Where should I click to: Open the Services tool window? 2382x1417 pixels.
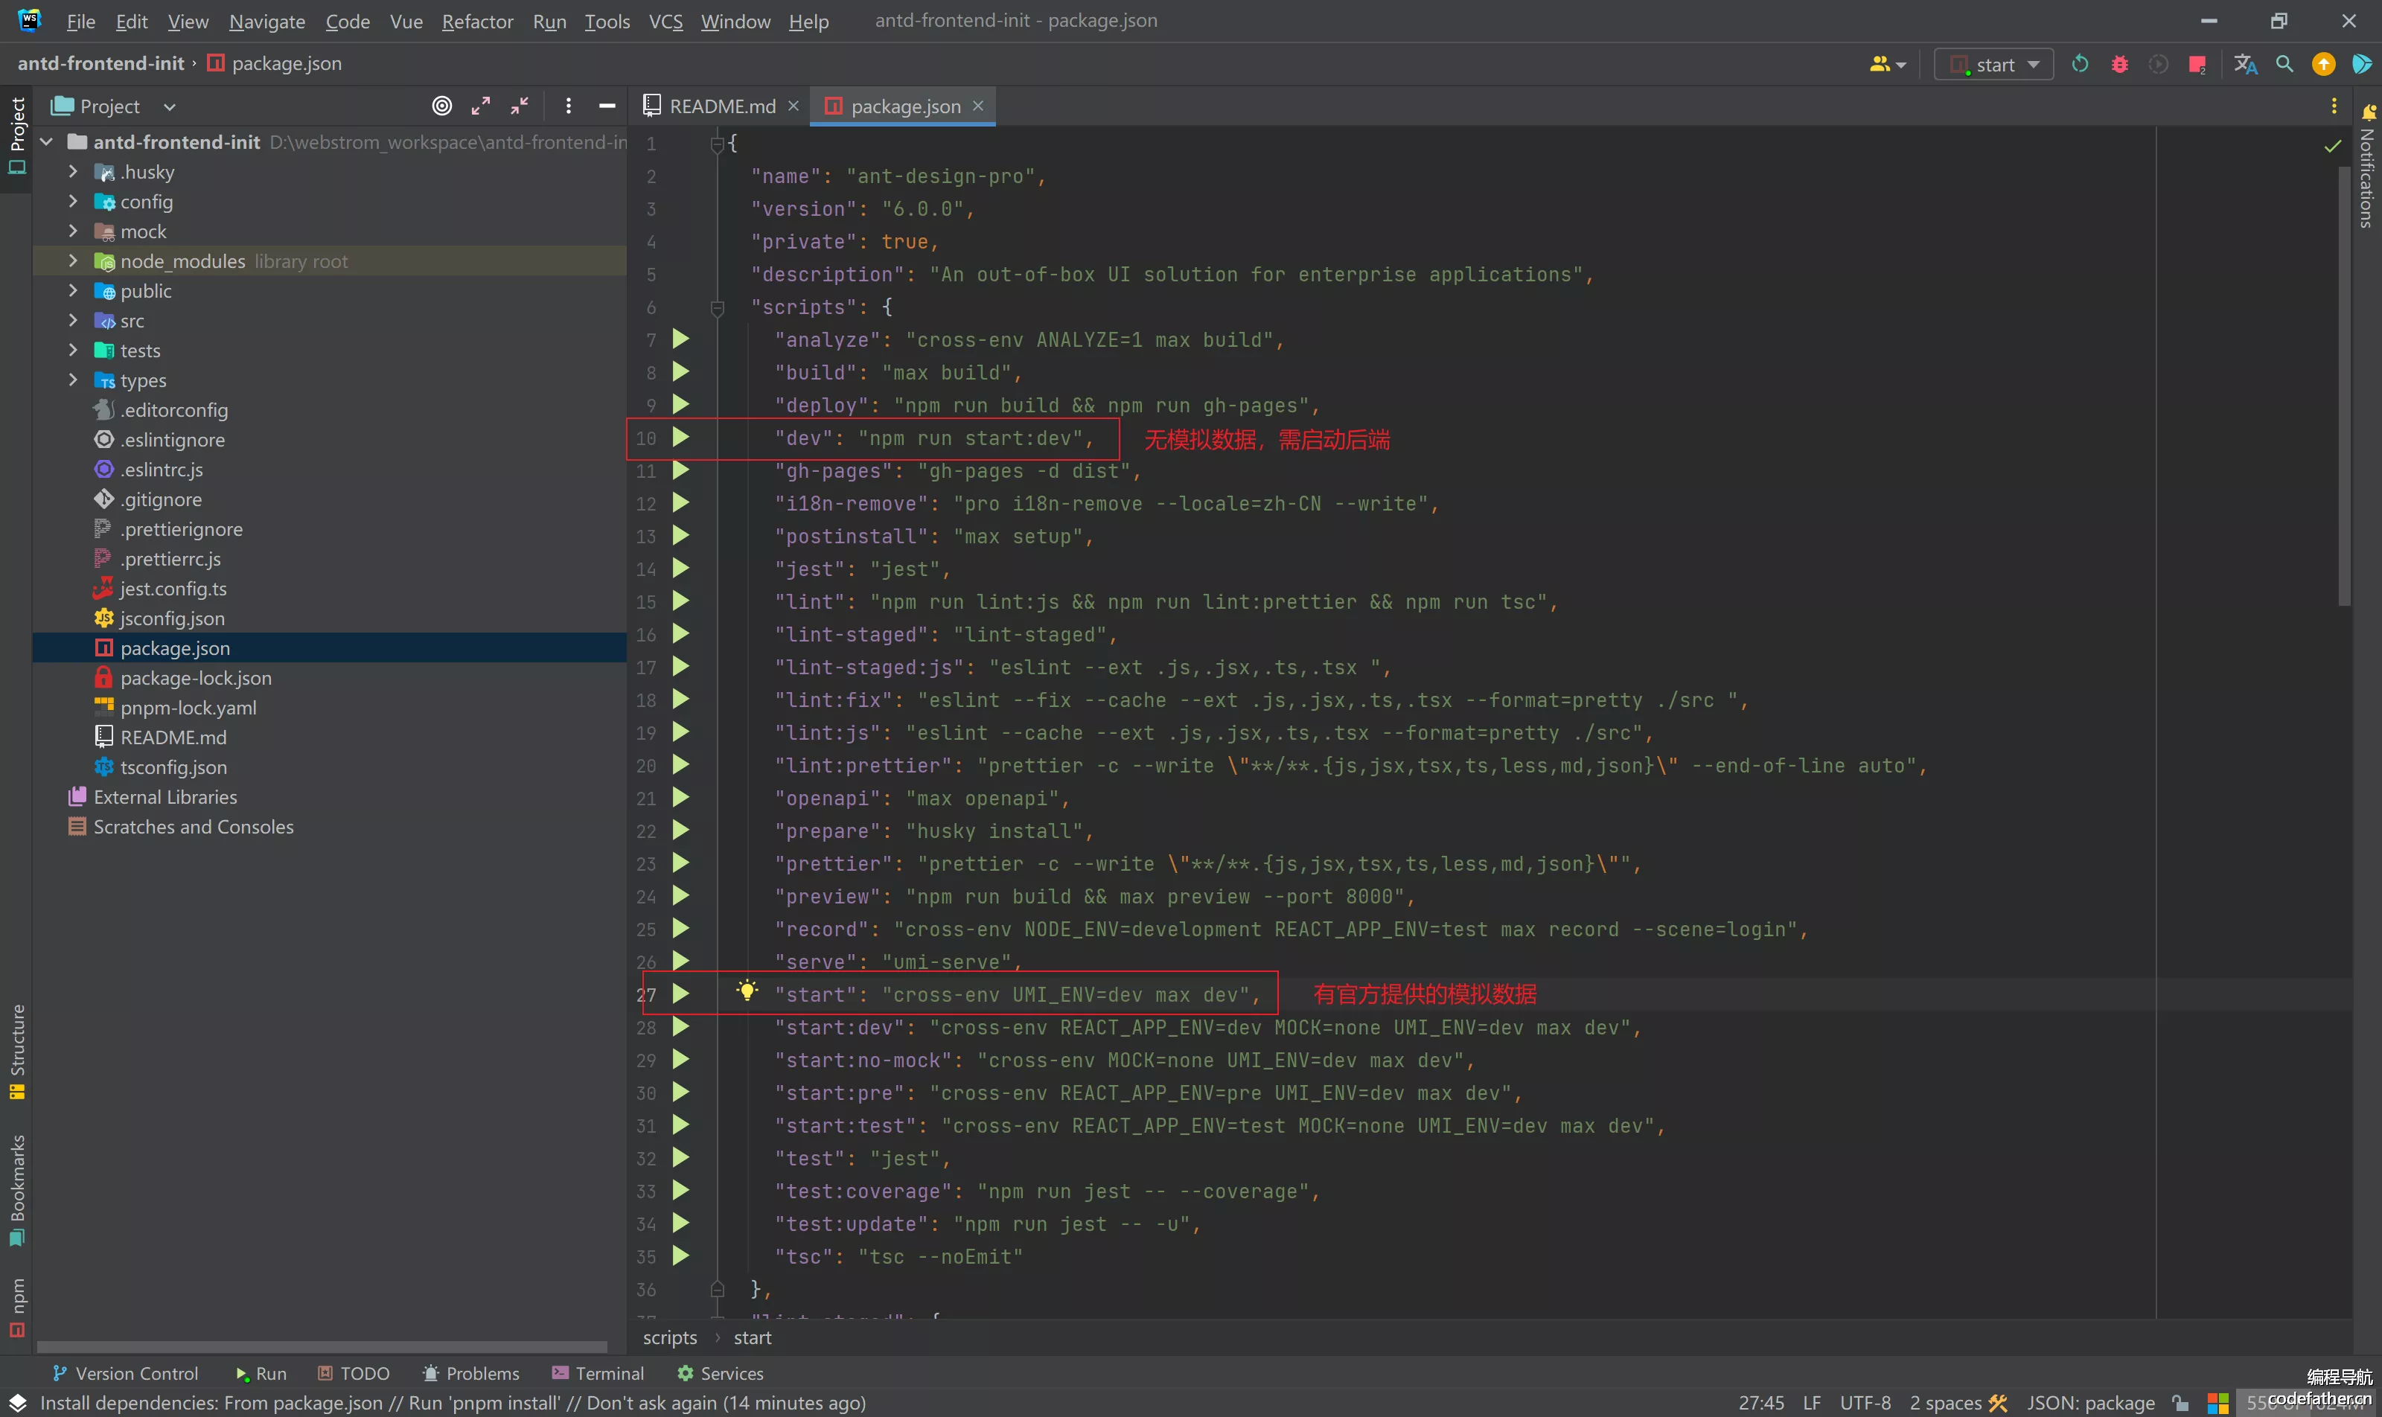[720, 1373]
